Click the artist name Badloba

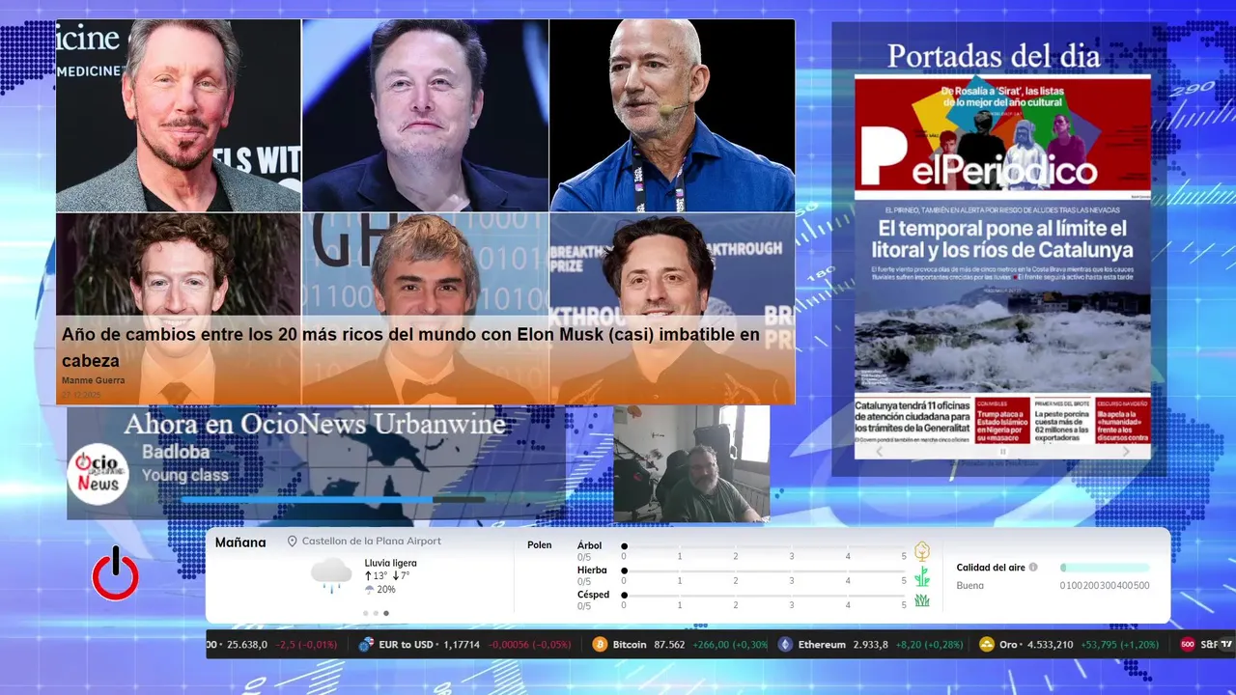coord(176,452)
